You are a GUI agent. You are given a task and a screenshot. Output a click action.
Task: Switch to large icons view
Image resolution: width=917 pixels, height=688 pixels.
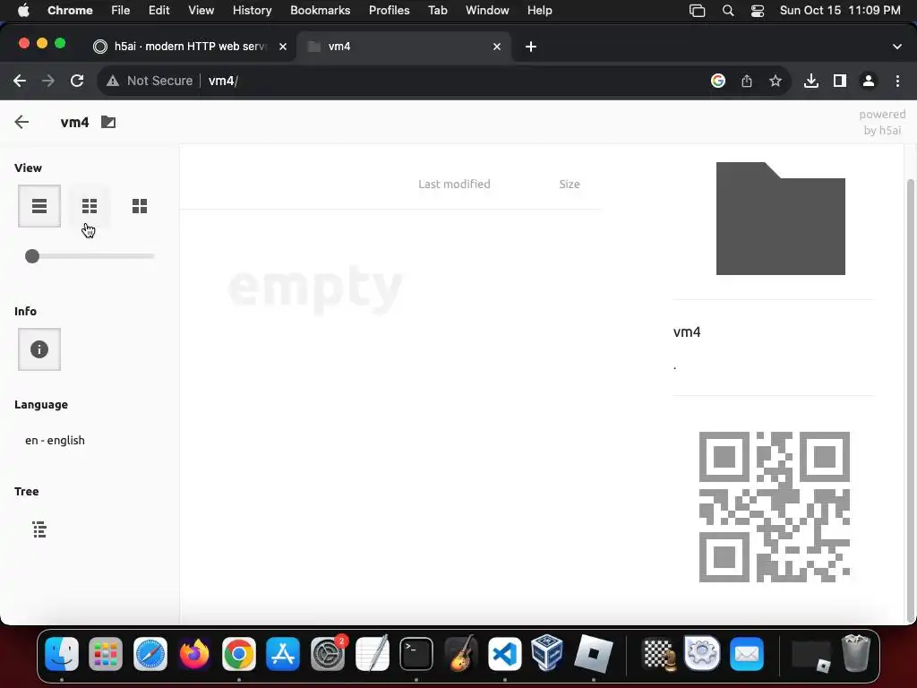click(140, 206)
